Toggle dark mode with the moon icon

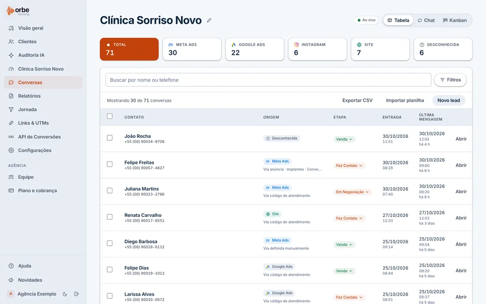point(65,294)
